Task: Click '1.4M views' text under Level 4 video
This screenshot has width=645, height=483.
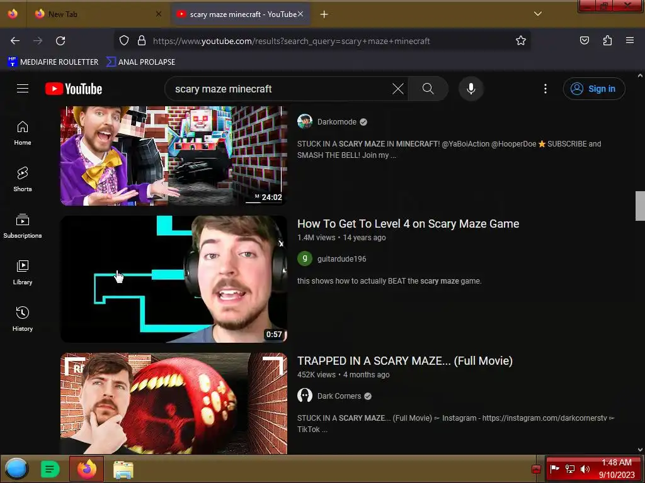Action: (x=316, y=238)
